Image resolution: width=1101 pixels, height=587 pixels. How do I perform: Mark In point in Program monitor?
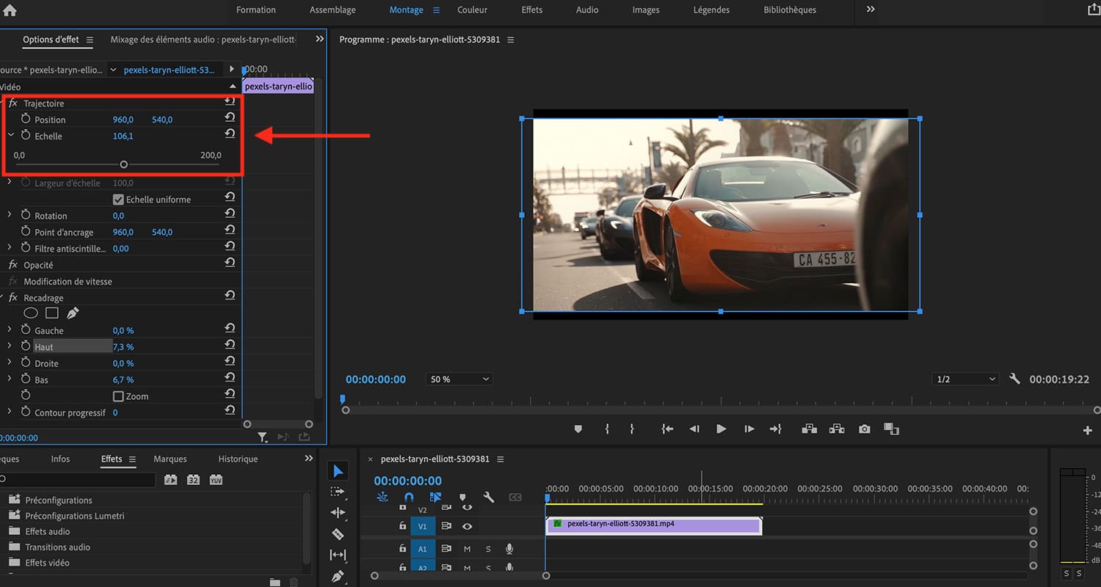click(607, 429)
